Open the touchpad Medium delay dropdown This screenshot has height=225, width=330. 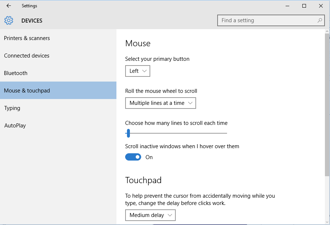pyautogui.click(x=150, y=215)
